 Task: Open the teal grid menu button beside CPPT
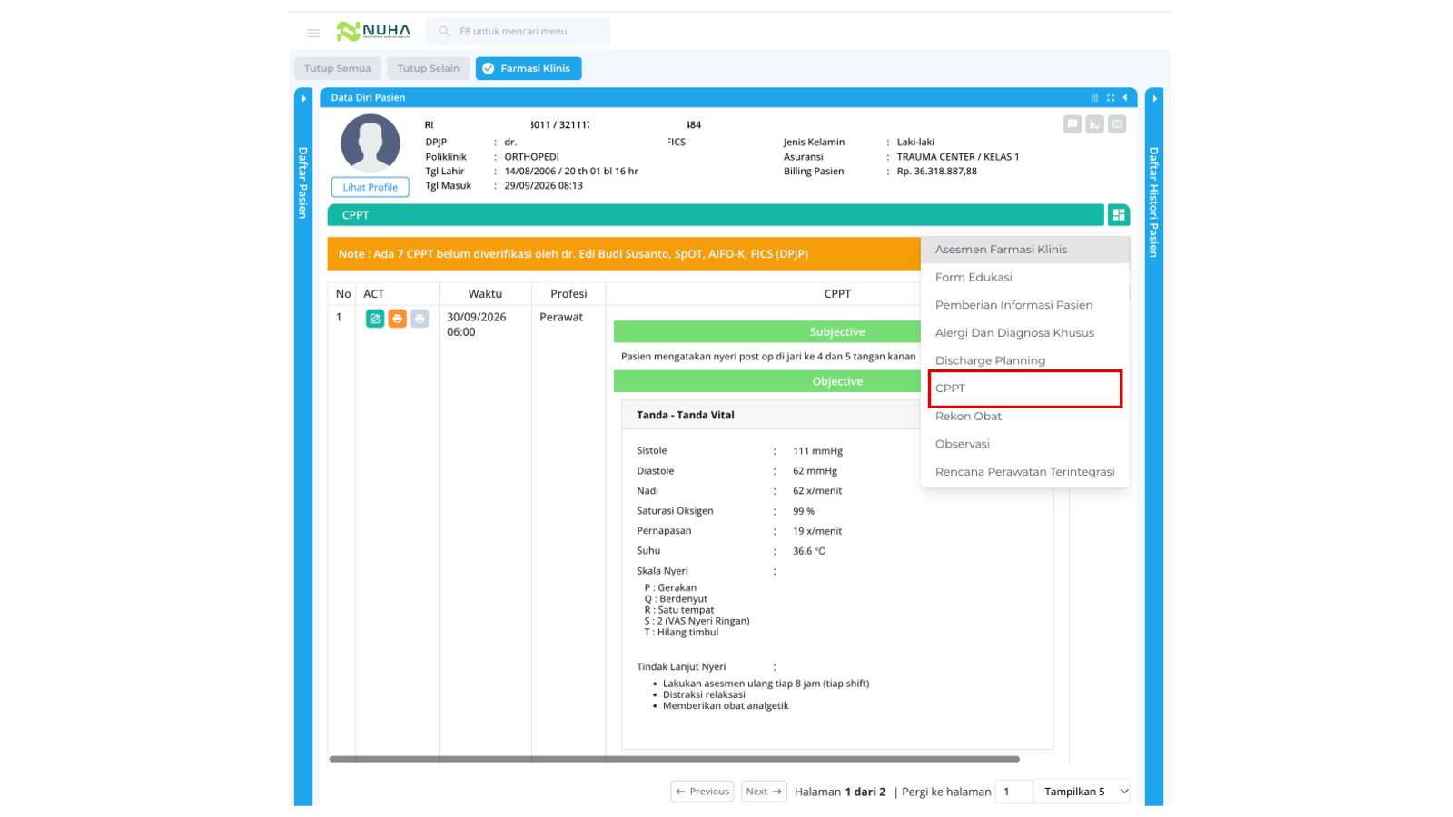tap(1119, 215)
